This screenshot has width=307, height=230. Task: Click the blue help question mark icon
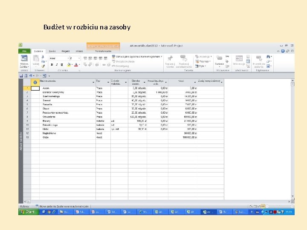pyautogui.click(x=283, y=51)
